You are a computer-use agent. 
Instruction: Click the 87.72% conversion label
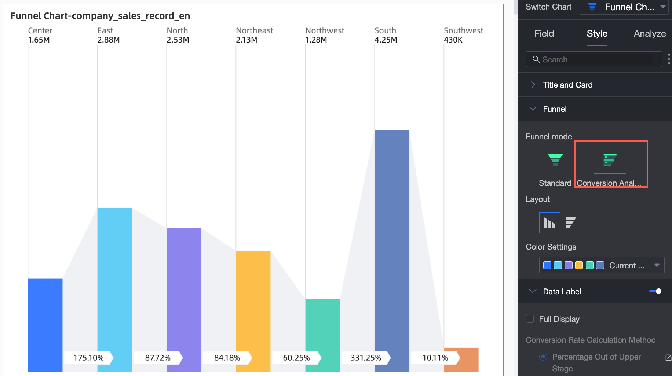pos(158,358)
